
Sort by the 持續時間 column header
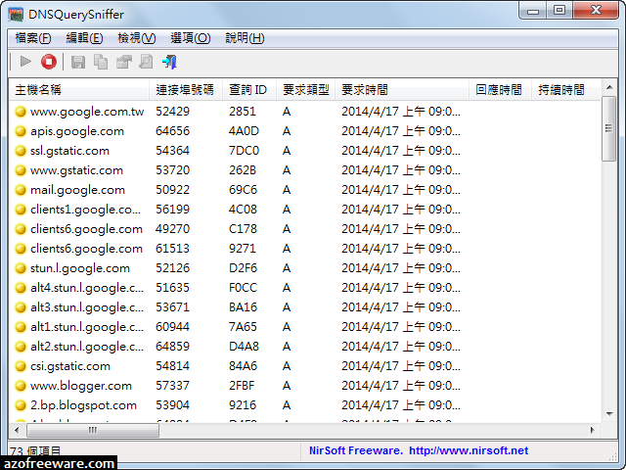(x=566, y=90)
